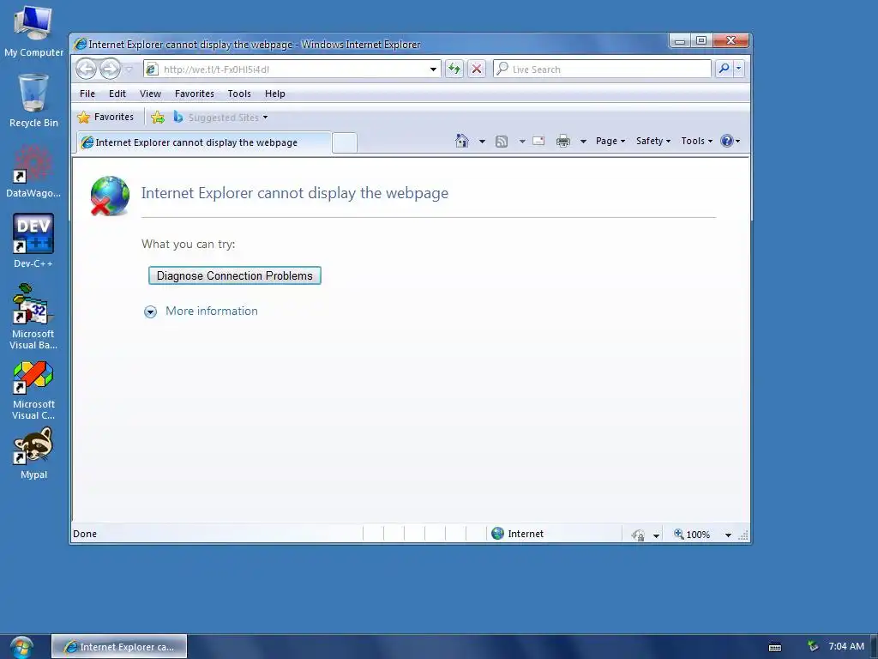Click the RSS Feeds icon

click(x=502, y=142)
